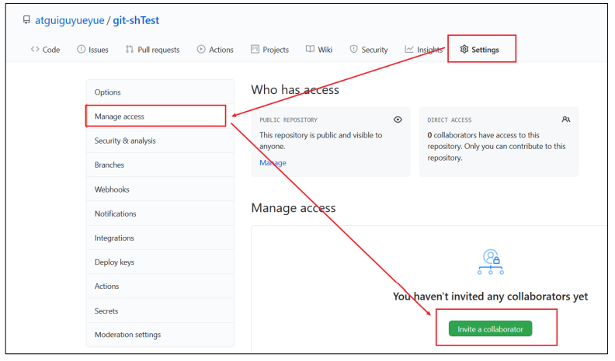The width and height of the screenshot is (615, 361).
Task: Click the Security tab shield icon
Action: 353,49
